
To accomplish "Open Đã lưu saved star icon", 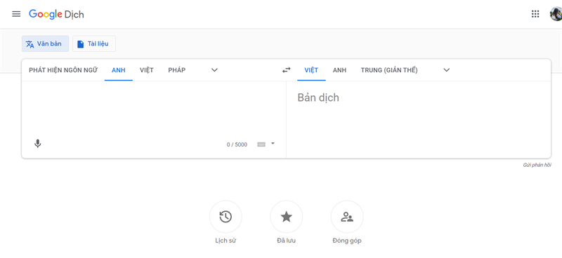I will click(287, 217).
